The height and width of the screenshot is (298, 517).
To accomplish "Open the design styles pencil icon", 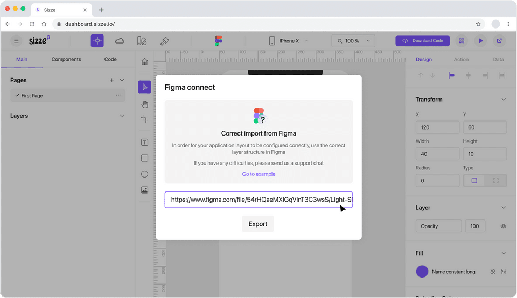I will point(142,41).
